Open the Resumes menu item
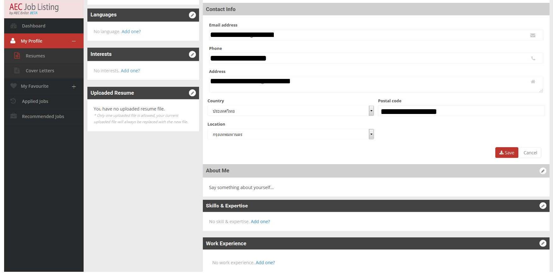The height and width of the screenshot is (274, 553). coord(35,56)
